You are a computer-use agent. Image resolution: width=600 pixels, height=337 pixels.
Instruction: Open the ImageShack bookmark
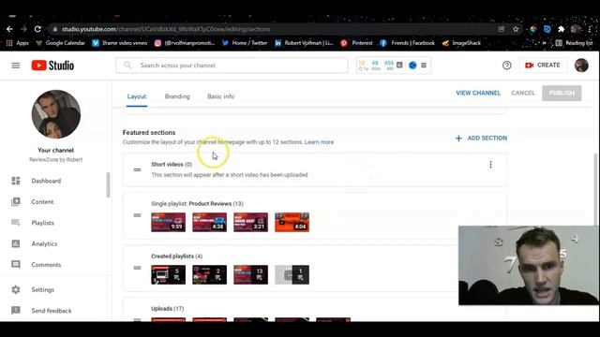461,43
